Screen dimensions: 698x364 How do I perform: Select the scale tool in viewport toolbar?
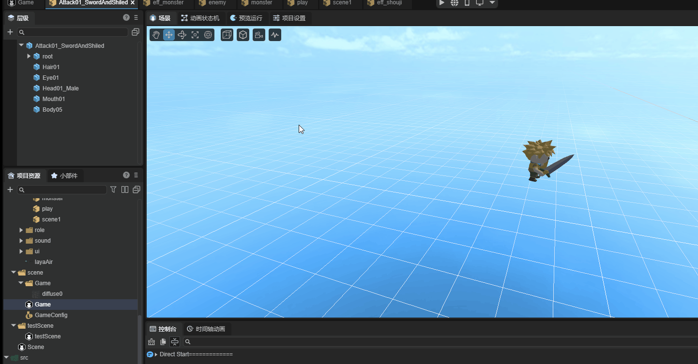click(x=195, y=35)
